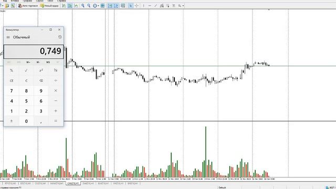
Task: Select the equidistant channel tool
Action: (x=162, y=6)
